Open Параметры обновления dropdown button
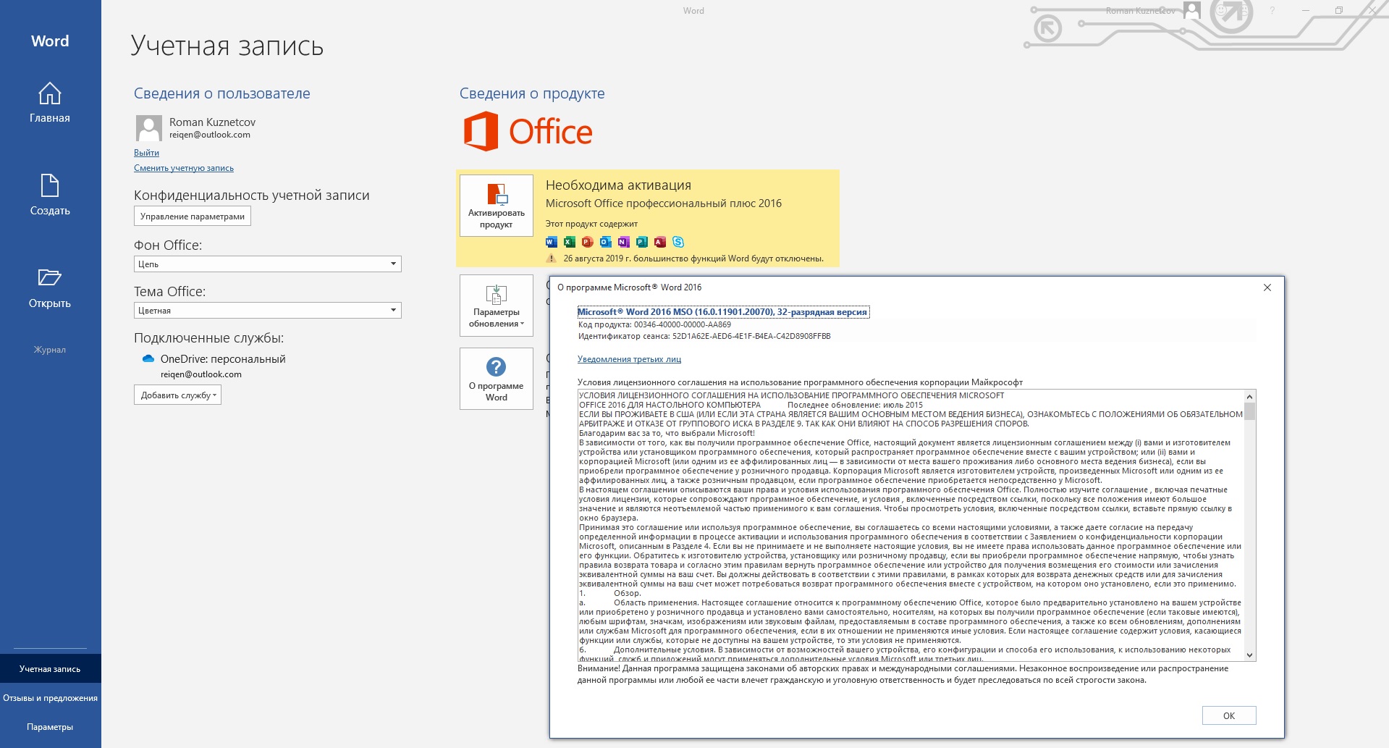This screenshot has width=1389, height=748. pyautogui.click(x=497, y=306)
